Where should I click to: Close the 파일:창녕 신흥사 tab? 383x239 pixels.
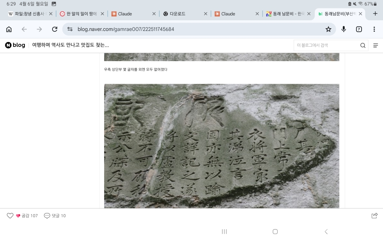51,14
